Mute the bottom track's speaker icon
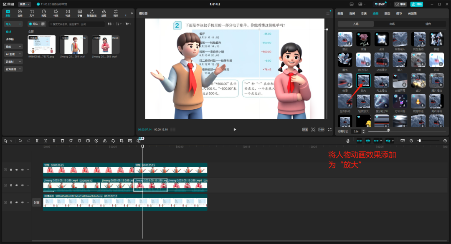 pos(22,202)
